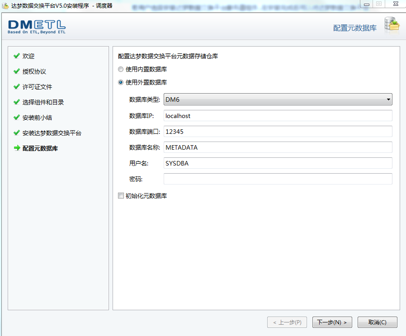Select the 许可证文件 step in the sidebar
The image size is (406, 336).
[37, 87]
